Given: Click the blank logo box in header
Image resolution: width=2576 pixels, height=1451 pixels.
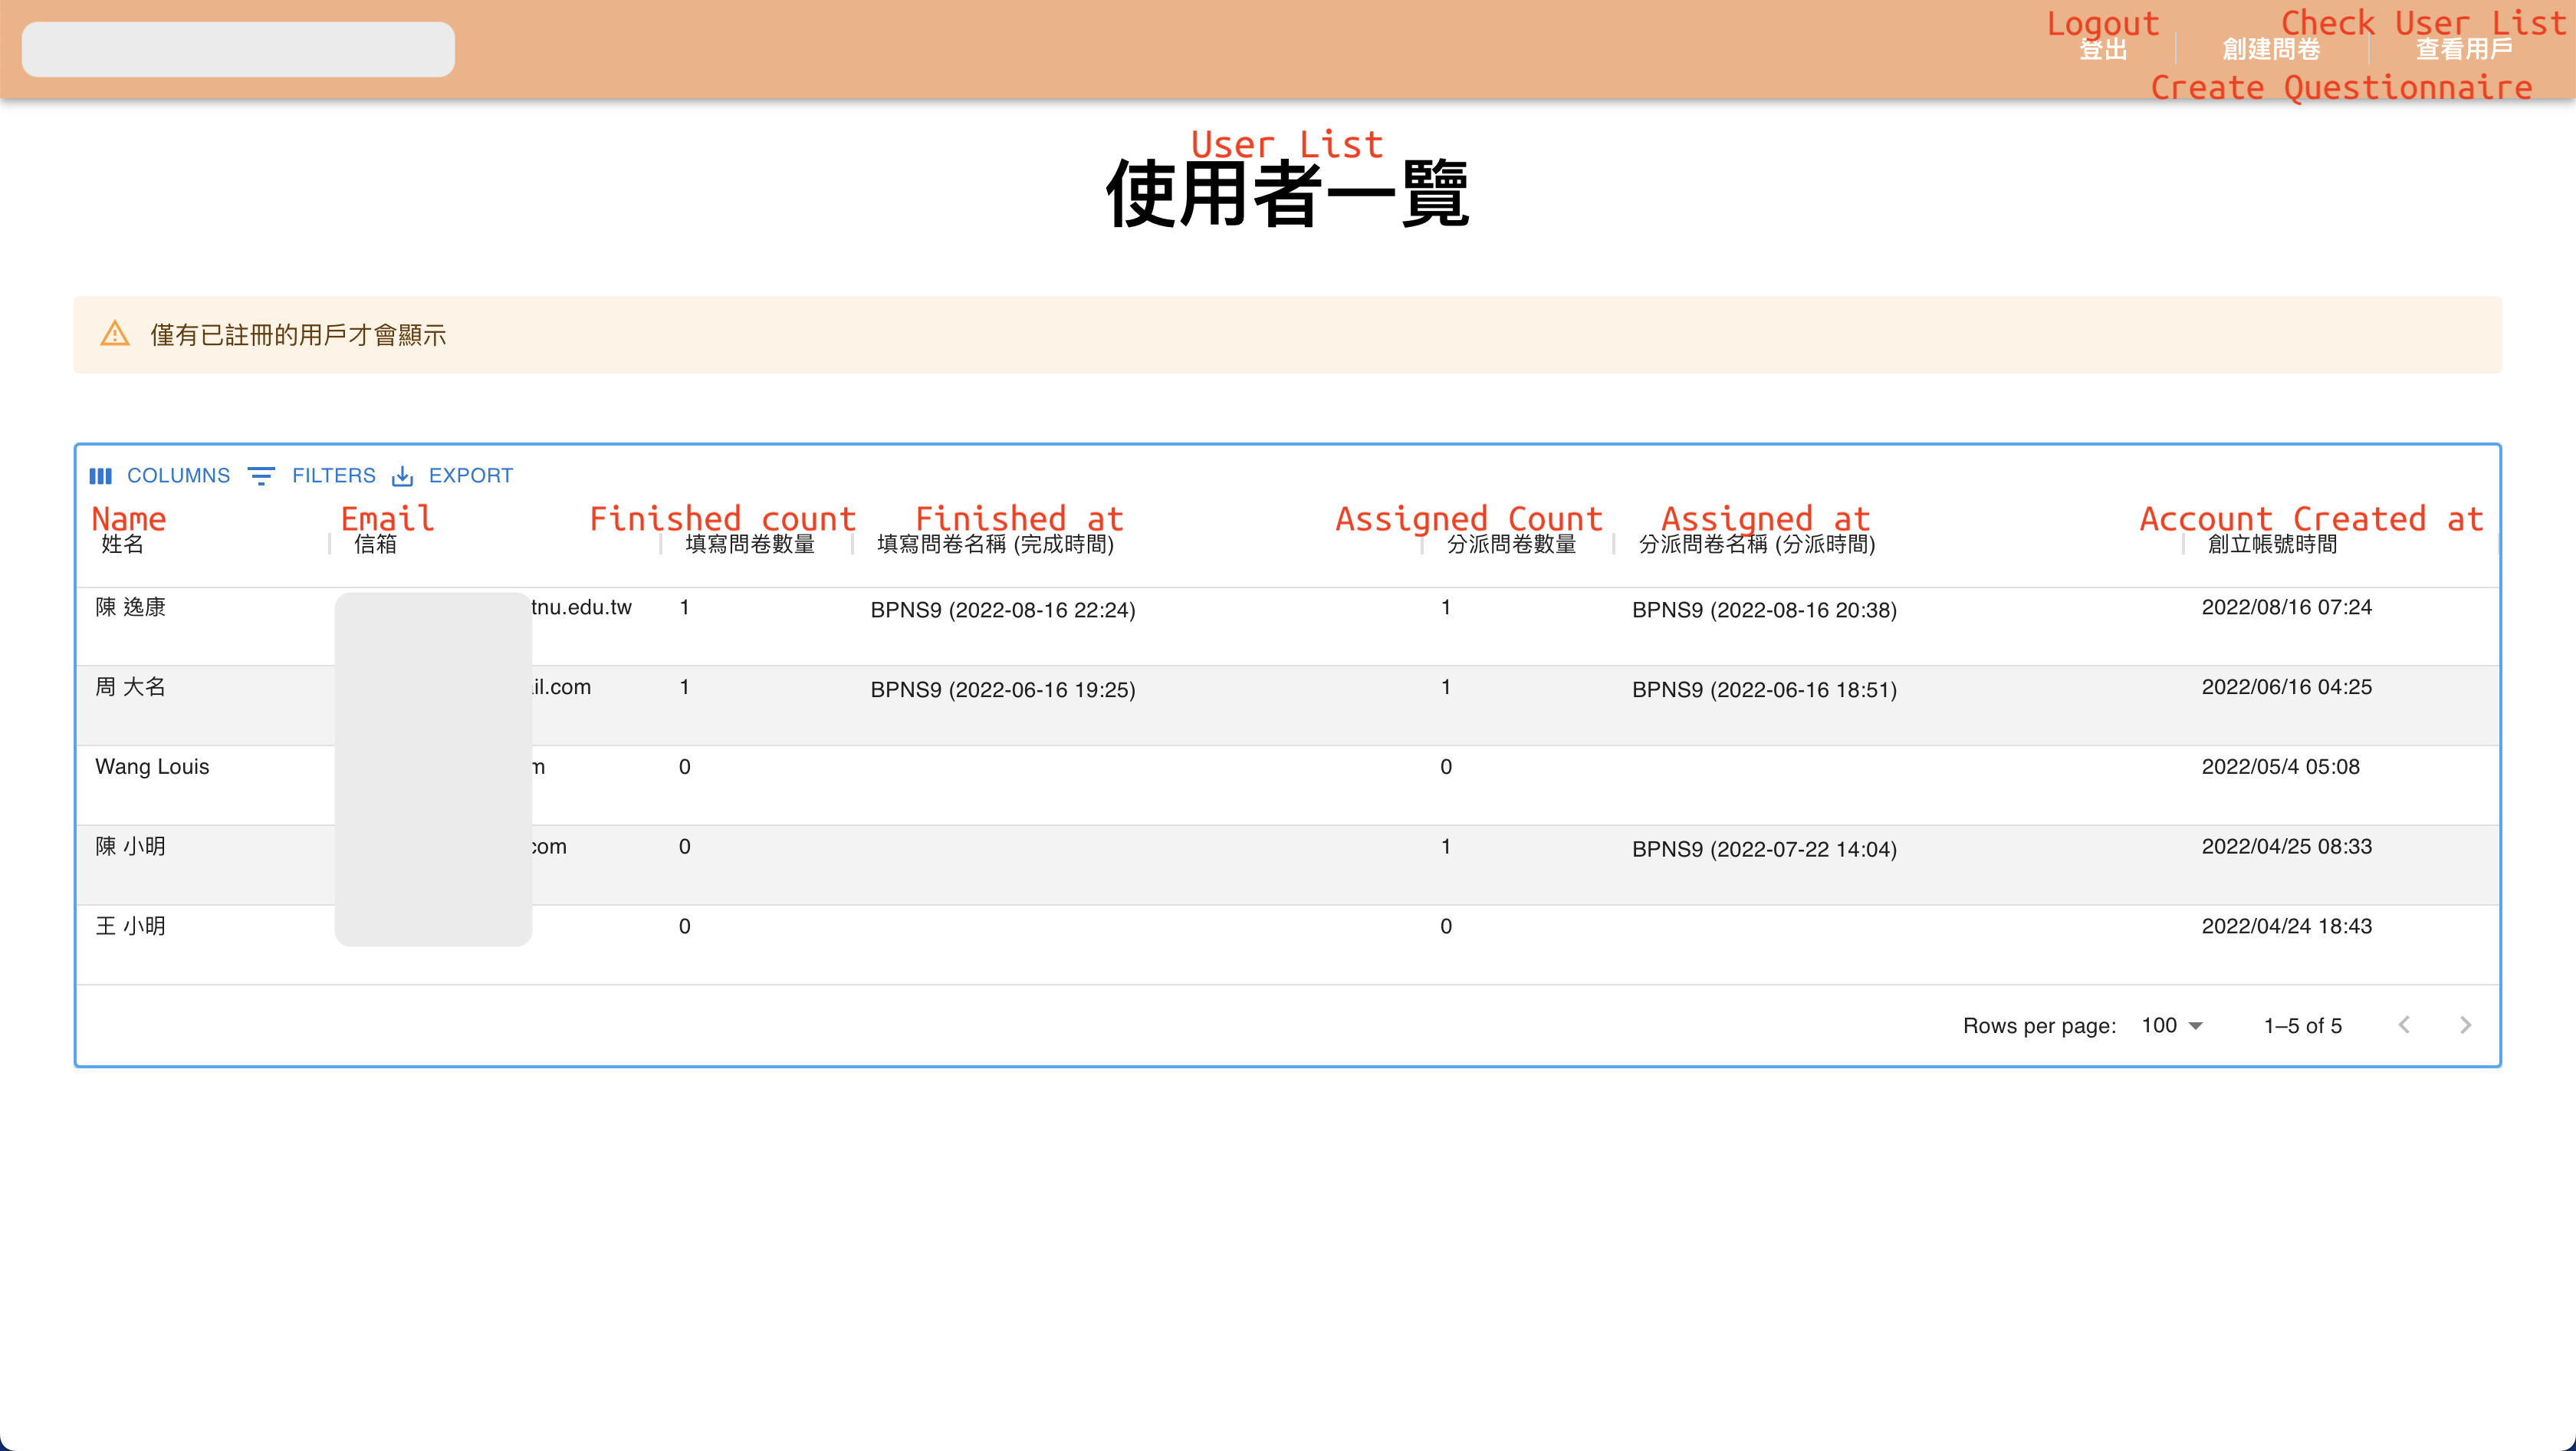Looking at the screenshot, I should coord(238,49).
